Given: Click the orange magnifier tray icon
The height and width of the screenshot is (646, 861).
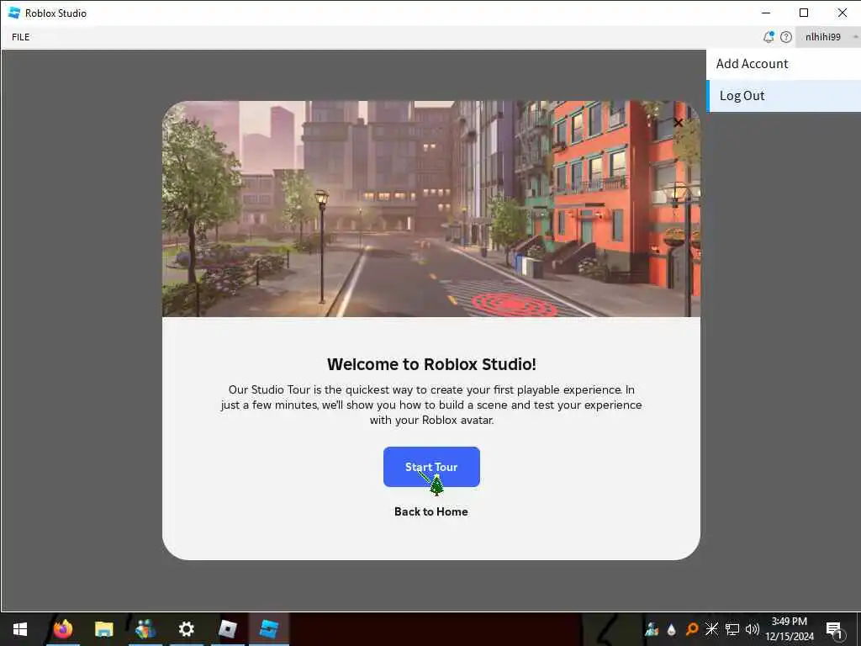Looking at the screenshot, I should [691, 629].
